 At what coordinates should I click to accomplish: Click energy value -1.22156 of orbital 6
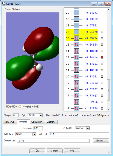coord(91,102)
